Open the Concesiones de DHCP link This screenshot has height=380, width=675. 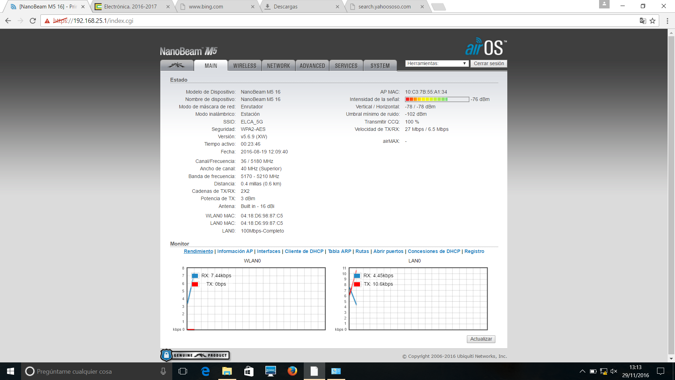pos(434,251)
